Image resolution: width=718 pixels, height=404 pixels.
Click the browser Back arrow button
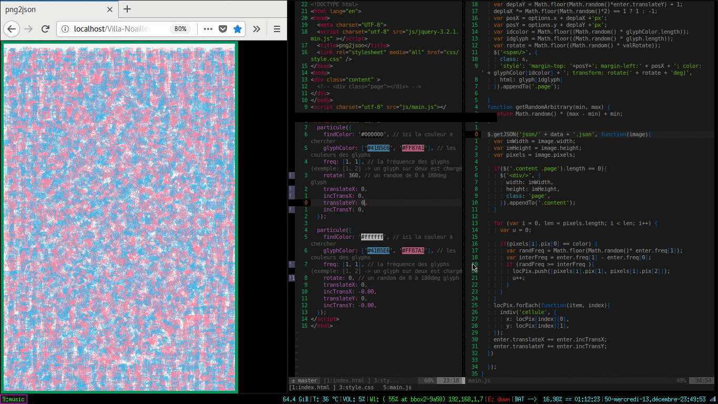point(12,29)
